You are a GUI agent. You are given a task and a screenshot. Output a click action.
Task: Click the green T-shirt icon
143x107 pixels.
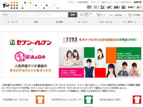88,100
